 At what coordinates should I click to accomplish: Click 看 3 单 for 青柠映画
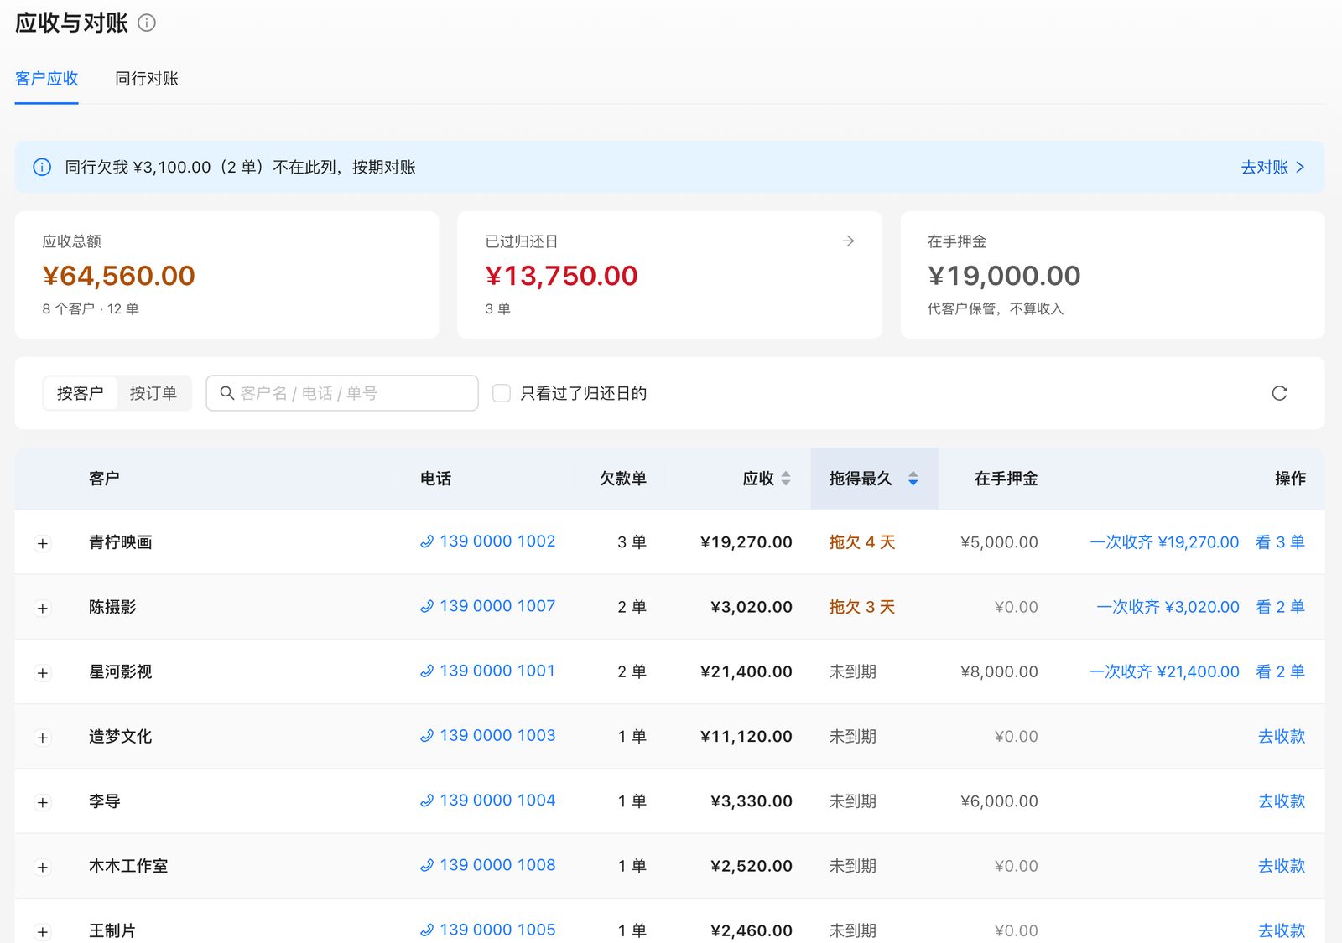pyautogui.click(x=1280, y=542)
